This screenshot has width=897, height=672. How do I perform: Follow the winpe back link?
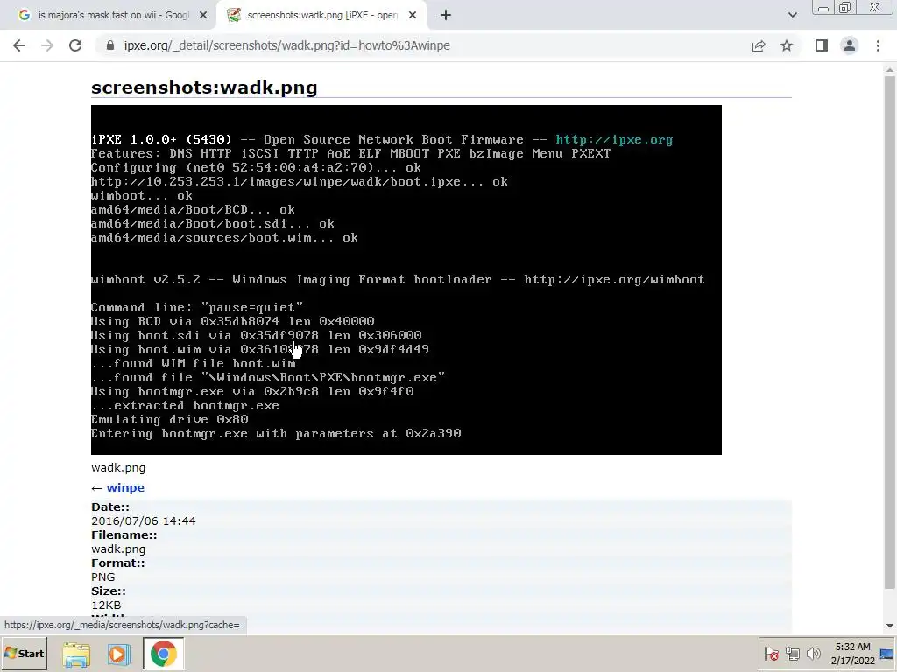coord(125,488)
